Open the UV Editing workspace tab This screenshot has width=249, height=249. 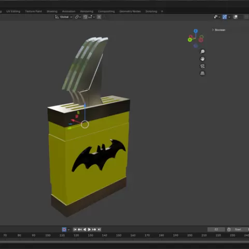[13, 11]
